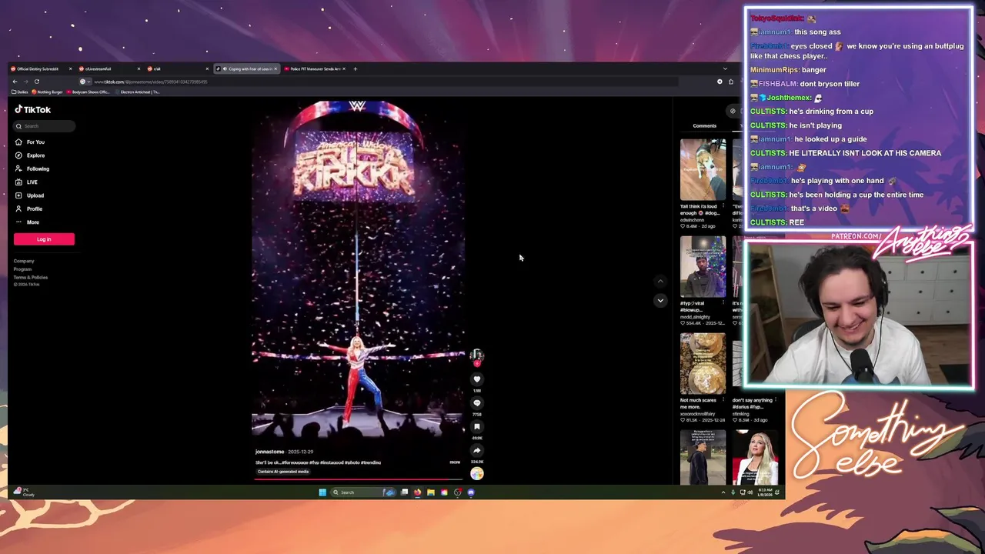This screenshot has height=554, width=985.
Task: Open the Terms & Policies footer link
Action: tap(31, 277)
